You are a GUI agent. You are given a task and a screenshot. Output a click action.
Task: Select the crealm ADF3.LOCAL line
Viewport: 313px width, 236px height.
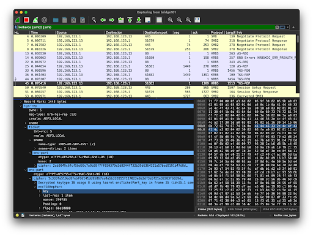[45, 118]
